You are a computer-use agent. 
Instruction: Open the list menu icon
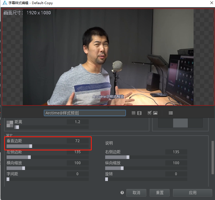(x=171, y=113)
